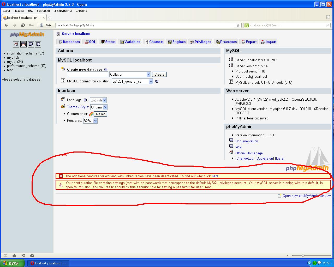Go to phpMyAdmin Home icon in sidebar
Viewport: 334px width, 267px height.
[x=16, y=44]
